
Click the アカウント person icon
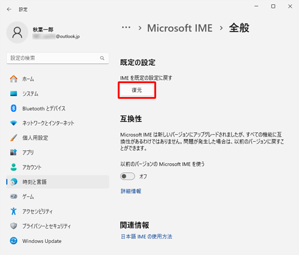click(x=14, y=167)
